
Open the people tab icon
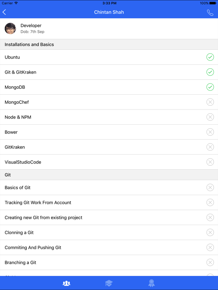tap(66, 283)
